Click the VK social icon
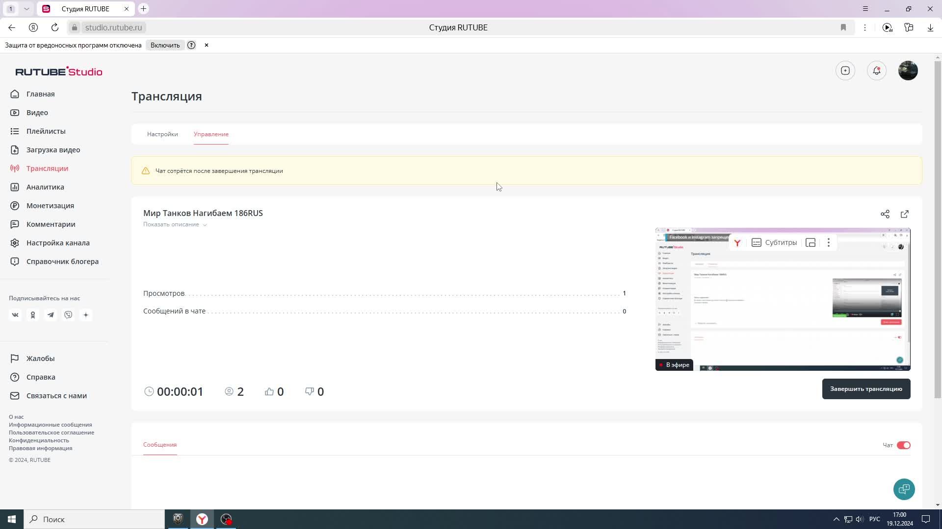 click(15, 315)
